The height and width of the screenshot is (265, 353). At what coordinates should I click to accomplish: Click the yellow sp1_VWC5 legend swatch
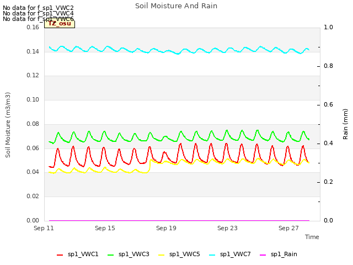coord(161,255)
